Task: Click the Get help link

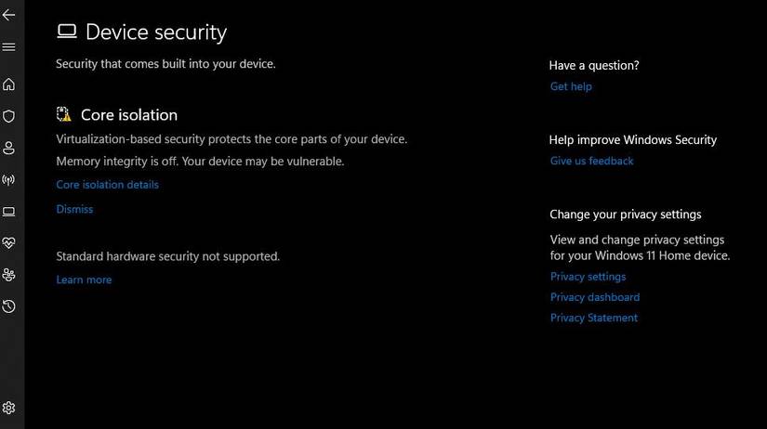Action: click(x=571, y=86)
